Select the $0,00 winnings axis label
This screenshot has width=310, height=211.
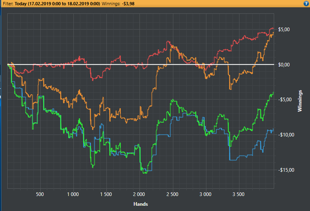[284, 65]
